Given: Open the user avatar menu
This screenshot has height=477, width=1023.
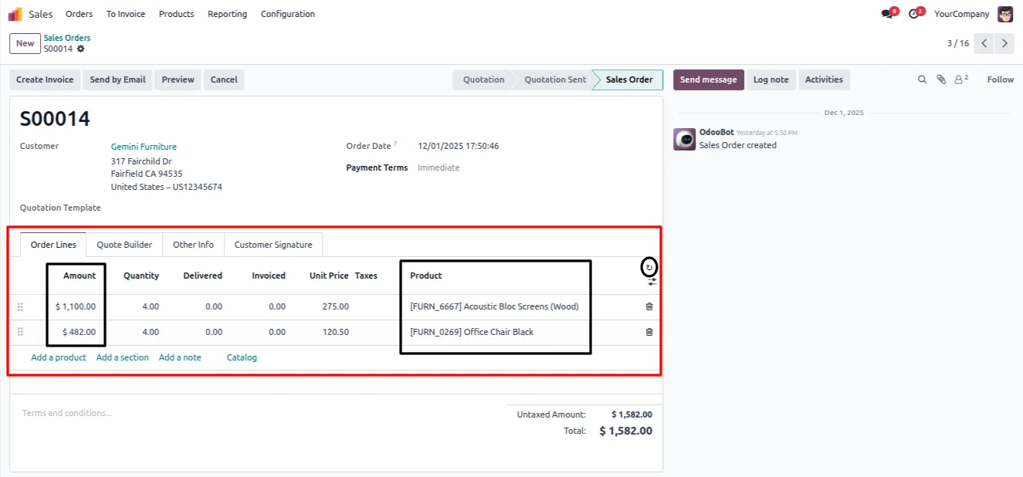Looking at the screenshot, I should coord(1005,14).
